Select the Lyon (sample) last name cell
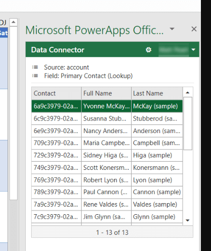This screenshot has height=251, width=211. (157, 180)
